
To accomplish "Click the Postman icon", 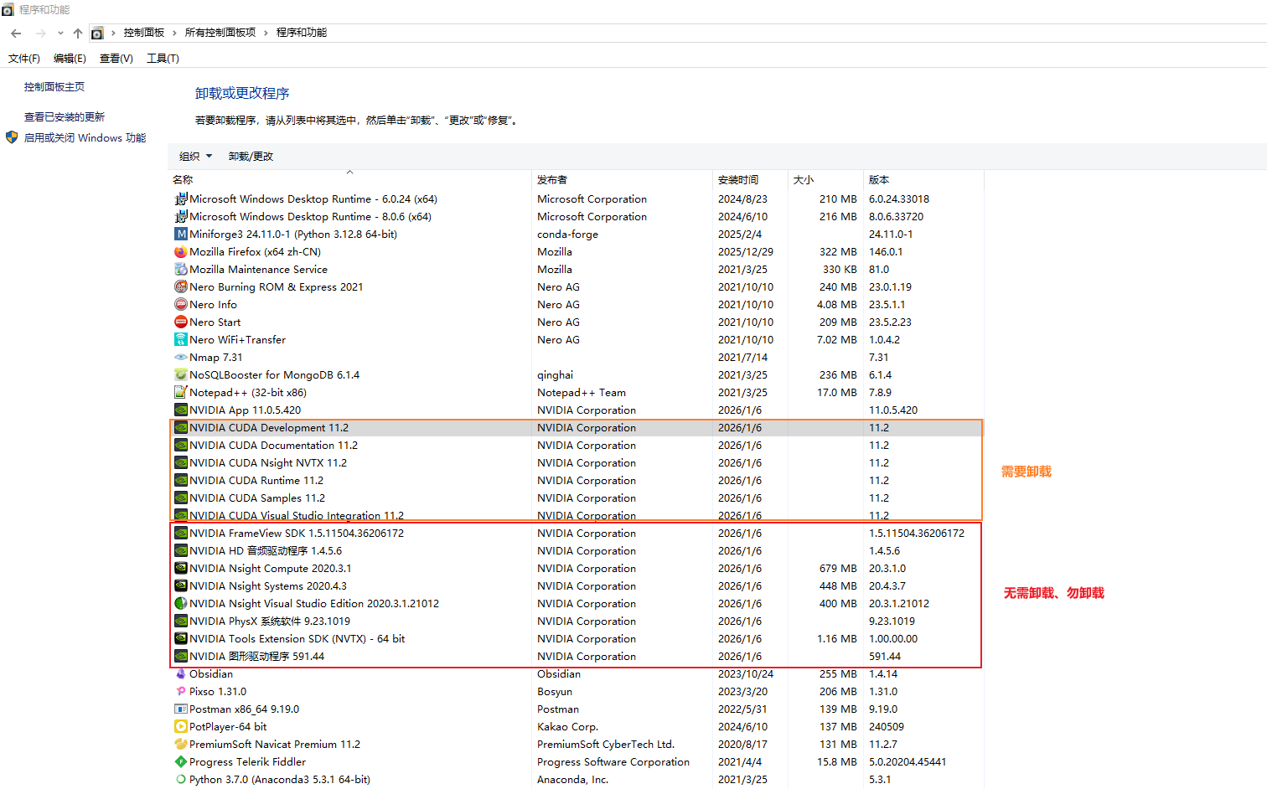I will click(x=180, y=709).
